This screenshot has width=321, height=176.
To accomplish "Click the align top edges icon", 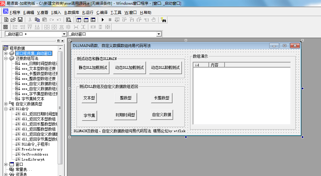I will click(30, 27).
